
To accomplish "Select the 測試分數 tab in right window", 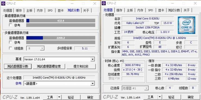I will pyautogui.click(x=174, y=10).
